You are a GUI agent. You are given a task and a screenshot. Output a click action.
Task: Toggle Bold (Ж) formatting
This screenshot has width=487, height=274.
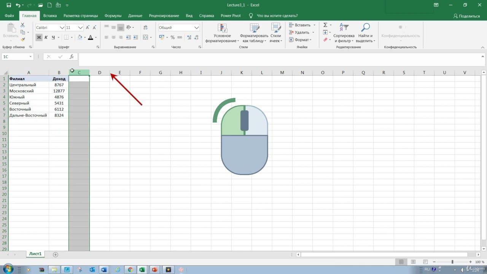[x=39, y=37]
